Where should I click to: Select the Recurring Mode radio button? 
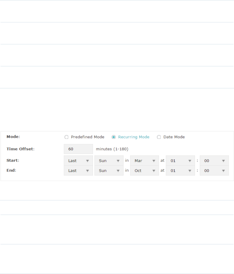(x=114, y=137)
